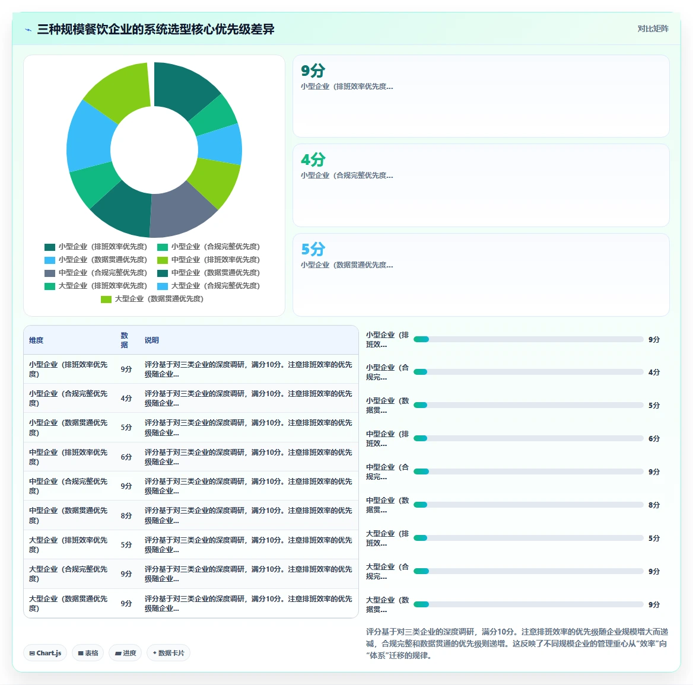
Task: Select table cell 小型企业（数据贯通优先度）
Action: click(x=68, y=428)
